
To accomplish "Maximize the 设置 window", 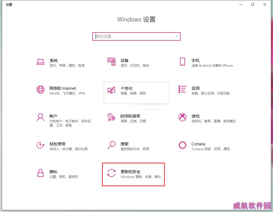I will [x=253, y=5].
